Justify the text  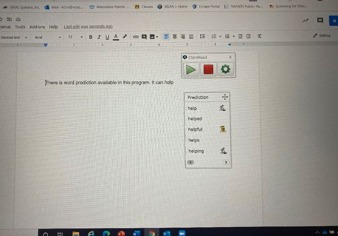tap(191, 37)
